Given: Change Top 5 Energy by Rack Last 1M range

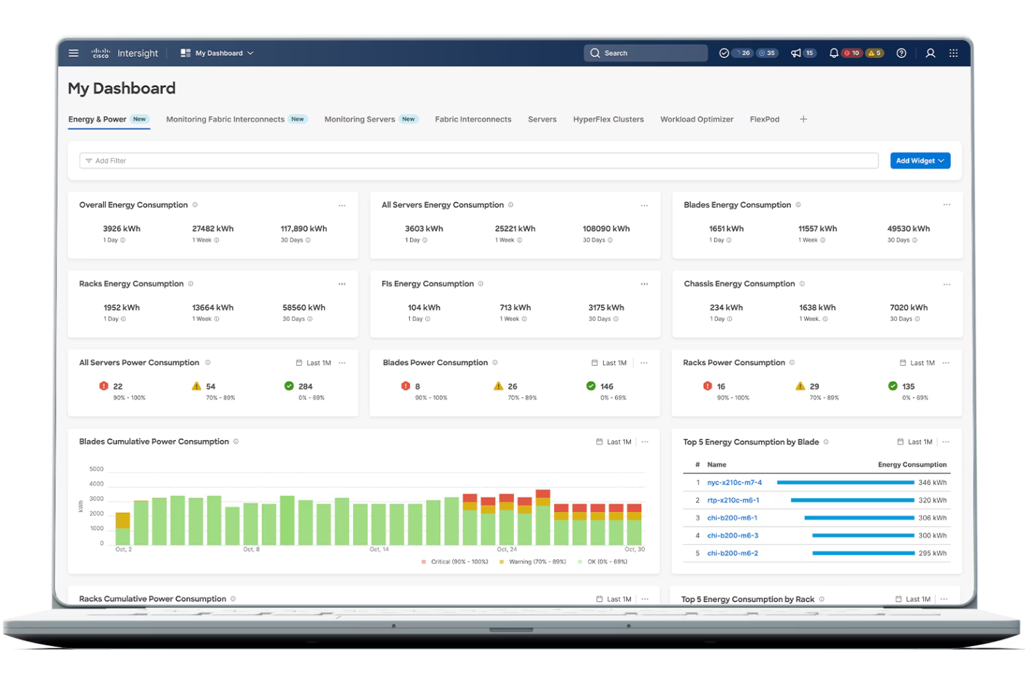Looking at the screenshot, I should pyautogui.click(x=913, y=599).
